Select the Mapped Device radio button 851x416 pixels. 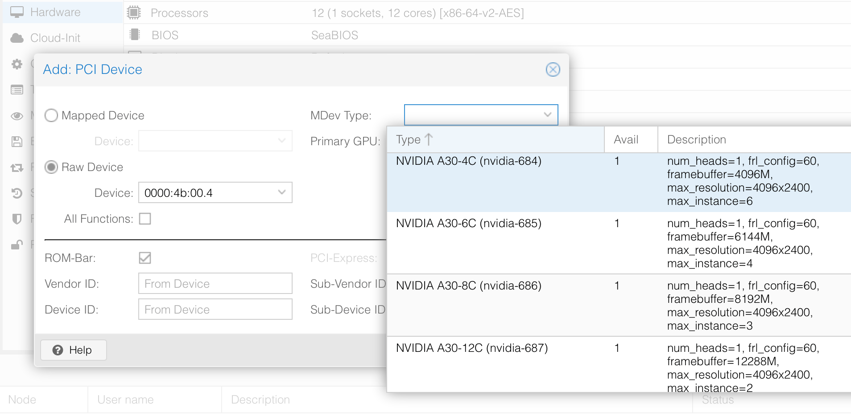pos(51,115)
